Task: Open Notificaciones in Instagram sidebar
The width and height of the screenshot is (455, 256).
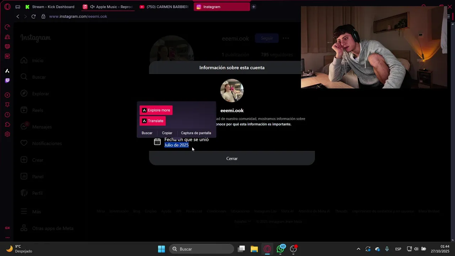Action: tap(41, 143)
